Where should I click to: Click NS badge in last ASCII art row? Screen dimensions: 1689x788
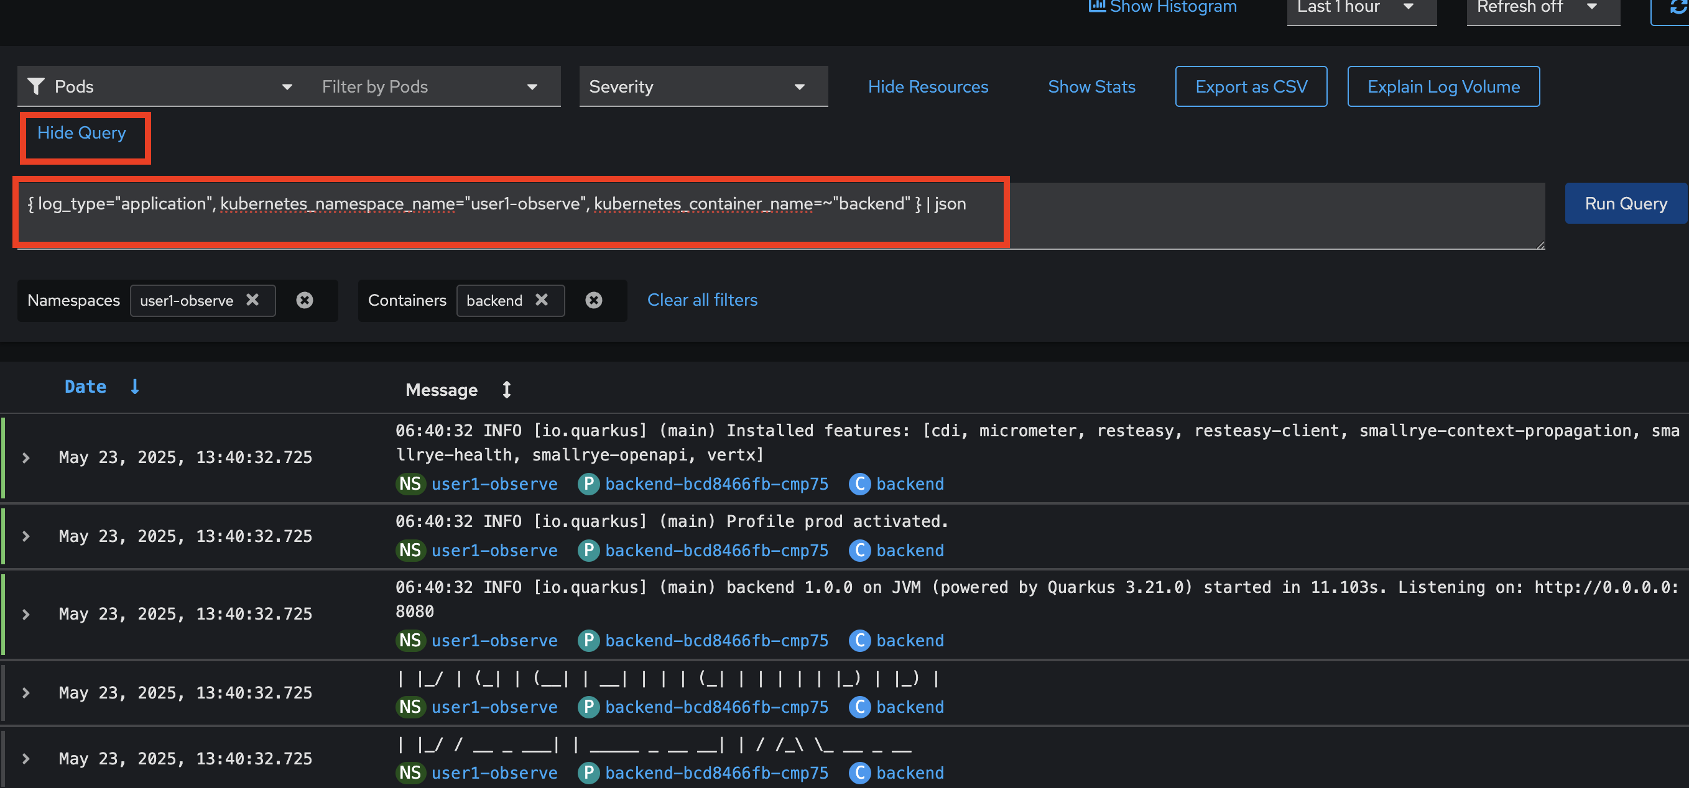pyautogui.click(x=410, y=773)
